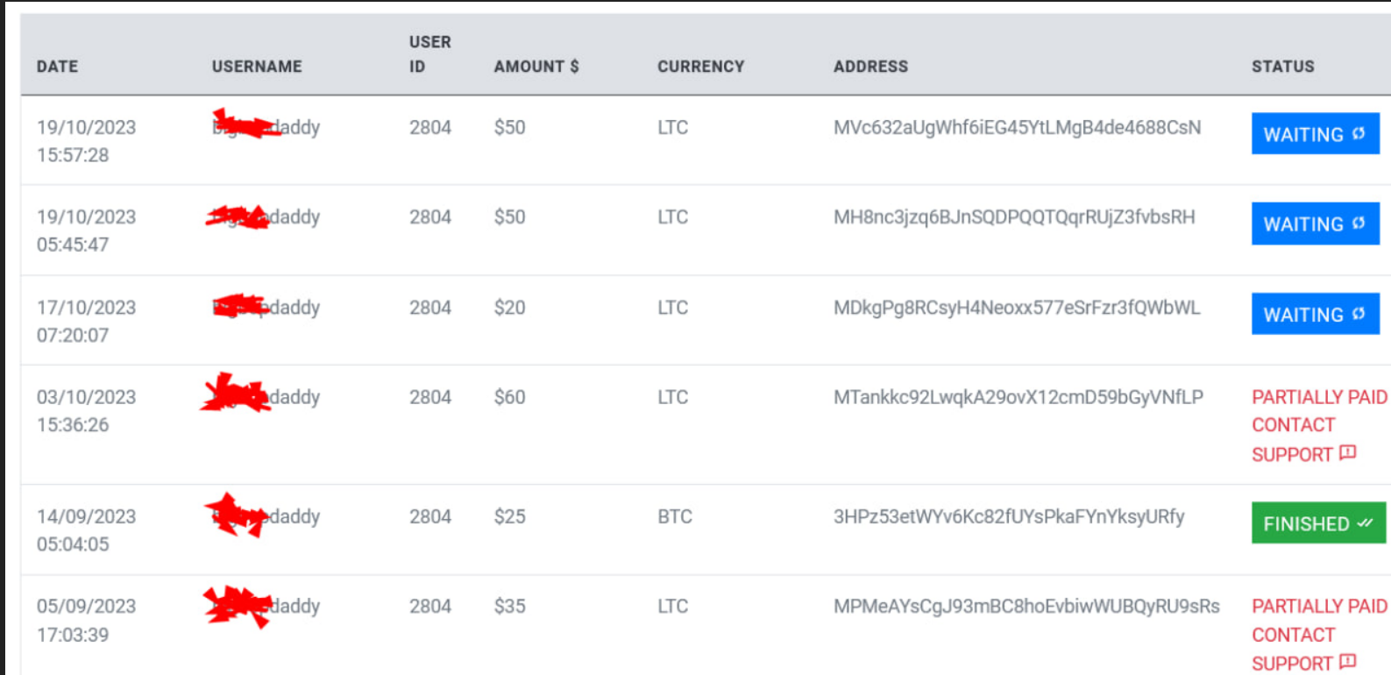Click refresh icon in 05:45:47 WAITING button

point(1359,224)
